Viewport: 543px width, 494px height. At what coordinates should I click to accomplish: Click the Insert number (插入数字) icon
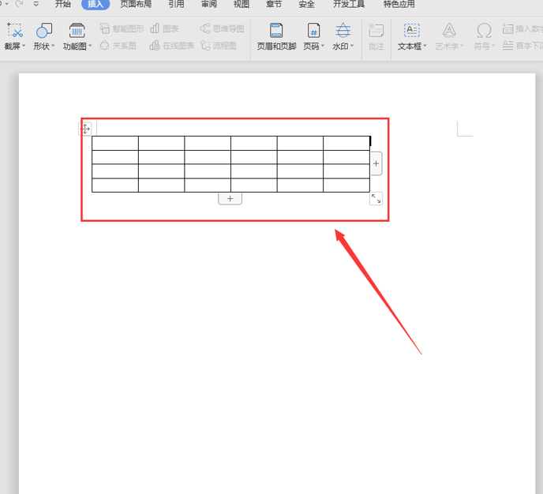(x=507, y=28)
